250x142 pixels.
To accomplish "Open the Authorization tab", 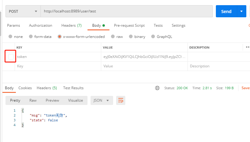I will (x=41, y=25).
